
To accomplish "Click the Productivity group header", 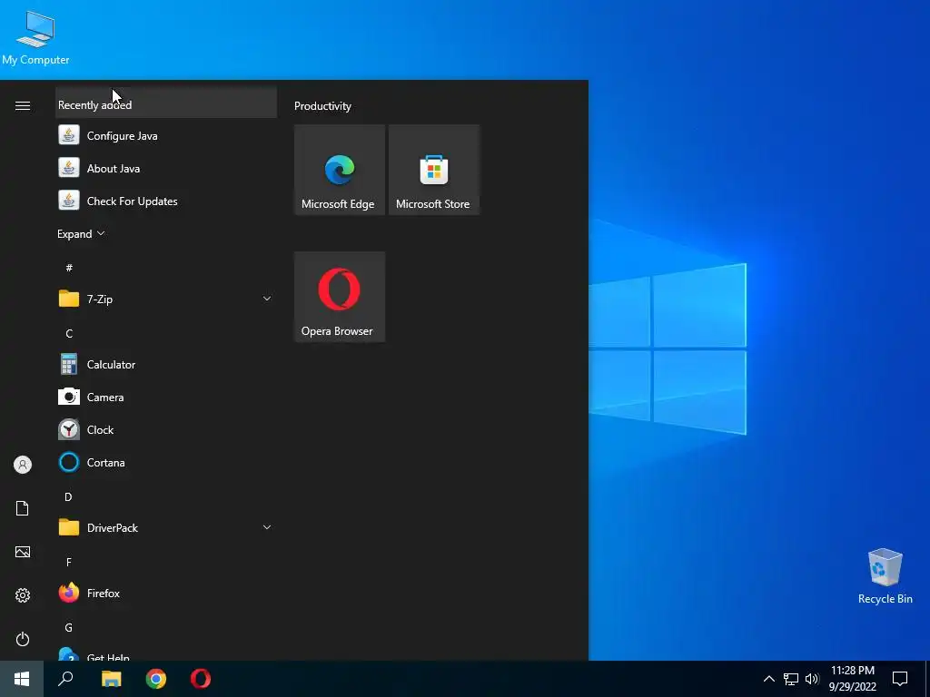I will pos(322,106).
